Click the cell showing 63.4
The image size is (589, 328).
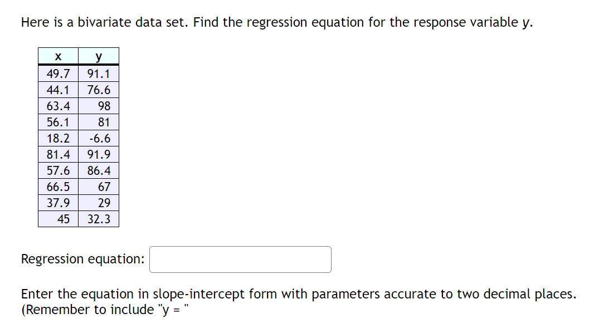point(57,105)
